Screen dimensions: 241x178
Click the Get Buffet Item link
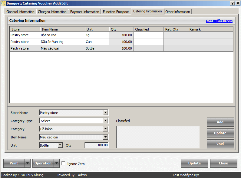pos(219,21)
